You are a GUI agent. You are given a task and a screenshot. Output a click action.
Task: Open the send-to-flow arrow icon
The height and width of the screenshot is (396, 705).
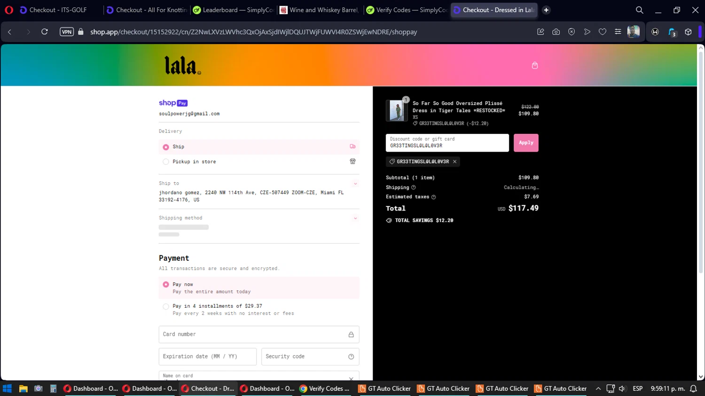point(587,32)
